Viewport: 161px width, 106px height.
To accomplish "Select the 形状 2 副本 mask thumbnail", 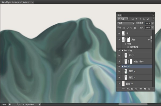I will [x=131, y=61].
